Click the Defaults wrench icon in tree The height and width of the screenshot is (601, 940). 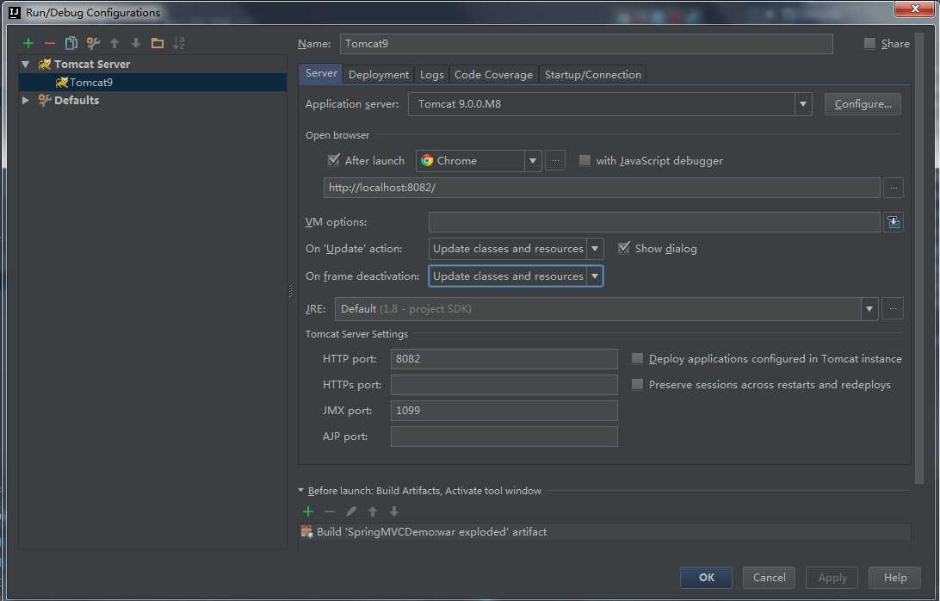click(x=45, y=100)
